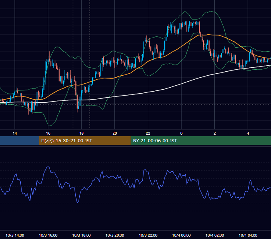Click the 10/4 00:00 date label
Image resolution: width=271 pixels, height=239 pixels.
click(x=181, y=235)
